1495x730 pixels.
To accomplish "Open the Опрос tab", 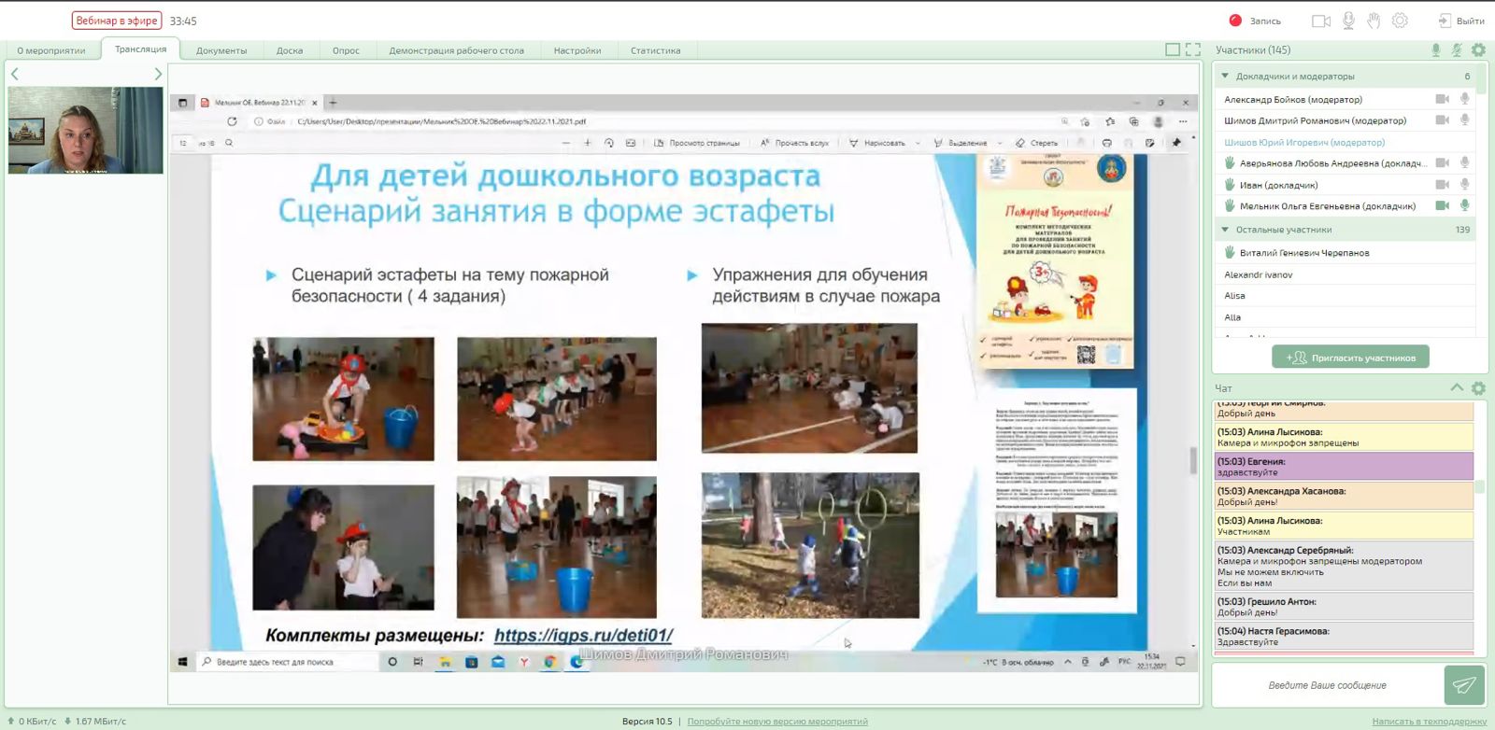I will pyautogui.click(x=346, y=50).
